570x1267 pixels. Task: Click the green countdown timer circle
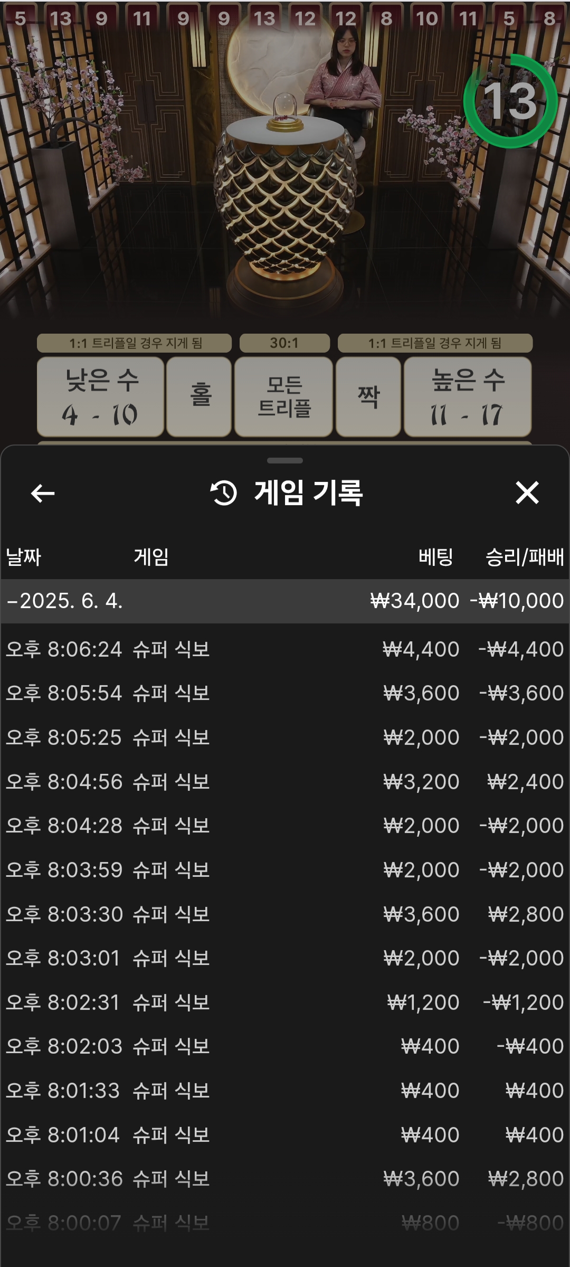pos(510,101)
